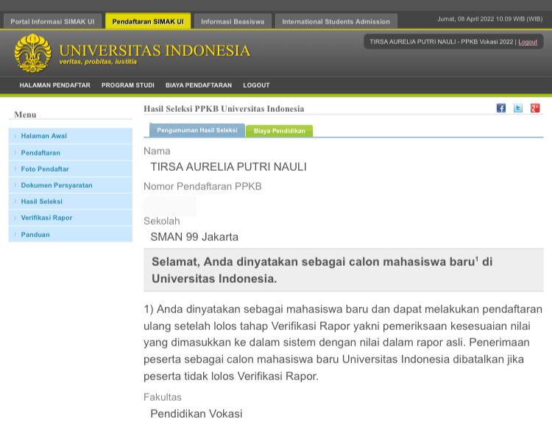The image size is (552, 428).
Task: Open Foto Pendaftar in the side menu
Action: click(x=71, y=169)
